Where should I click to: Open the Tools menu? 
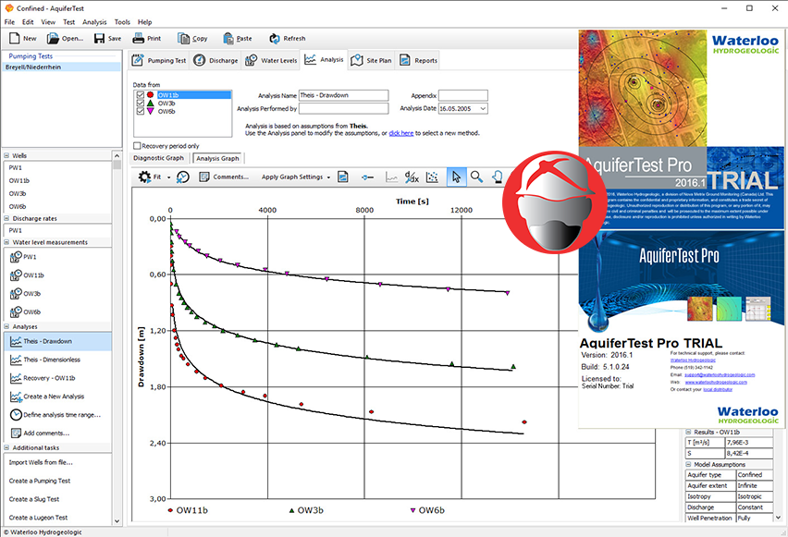122,22
